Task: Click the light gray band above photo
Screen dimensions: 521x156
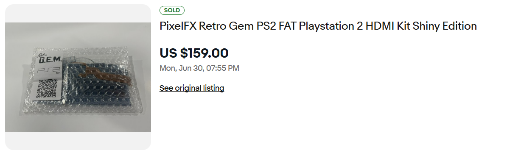Action: [78, 13]
